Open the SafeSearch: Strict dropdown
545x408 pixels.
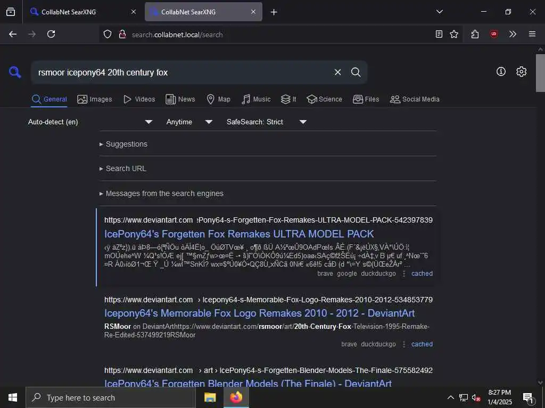coord(266,122)
